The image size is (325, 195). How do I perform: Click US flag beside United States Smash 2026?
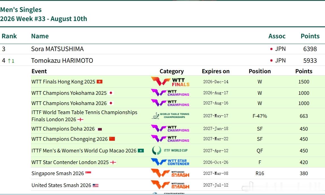coord(96,185)
